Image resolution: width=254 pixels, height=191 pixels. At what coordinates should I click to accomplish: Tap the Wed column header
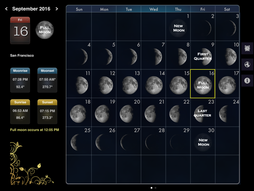[x=154, y=9]
